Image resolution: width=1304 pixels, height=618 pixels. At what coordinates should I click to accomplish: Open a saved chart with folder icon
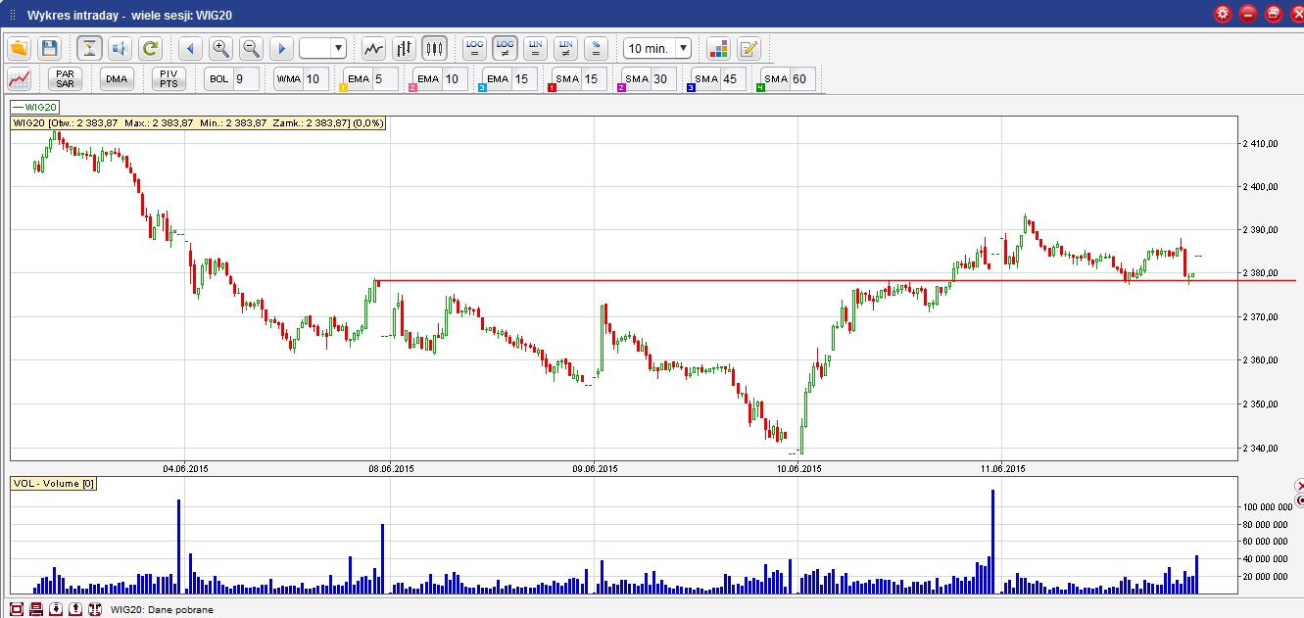coord(20,48)
